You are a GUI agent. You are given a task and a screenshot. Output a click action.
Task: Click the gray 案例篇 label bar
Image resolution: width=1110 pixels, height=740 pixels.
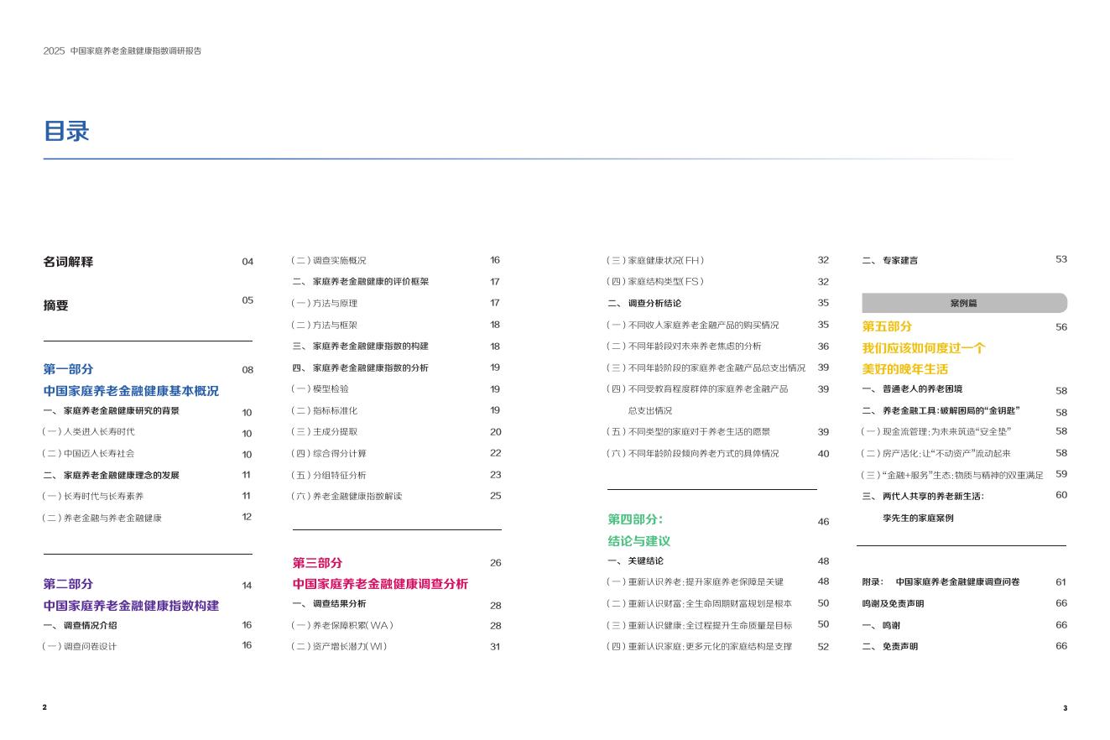(964, 303)
